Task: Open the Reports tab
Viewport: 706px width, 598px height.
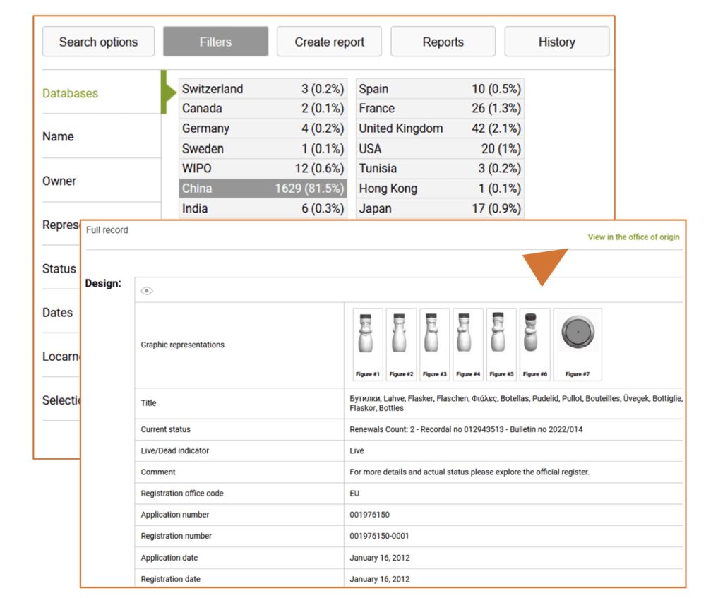Action: point(443,42)
